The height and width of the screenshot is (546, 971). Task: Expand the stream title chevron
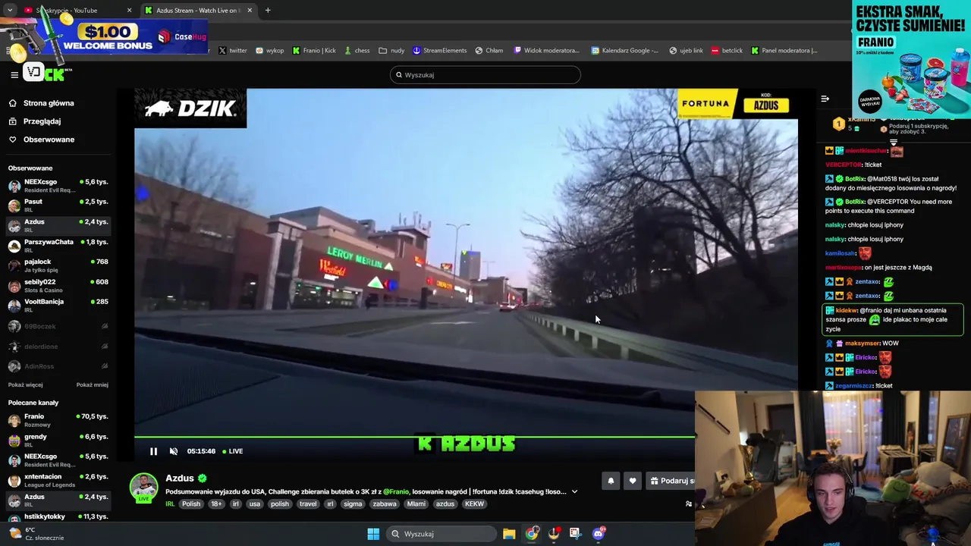[574, 491]
